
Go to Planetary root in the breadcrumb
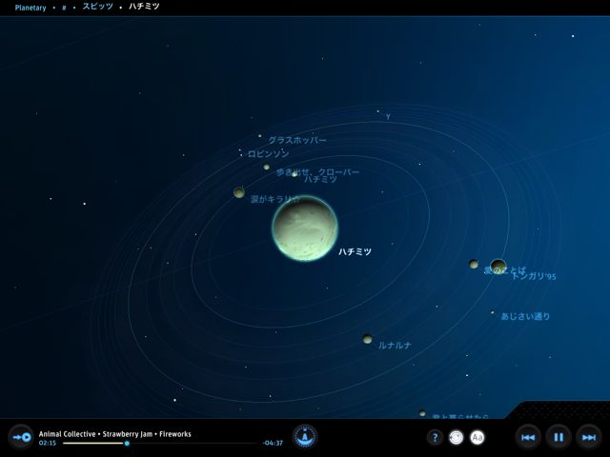(30, 8)
